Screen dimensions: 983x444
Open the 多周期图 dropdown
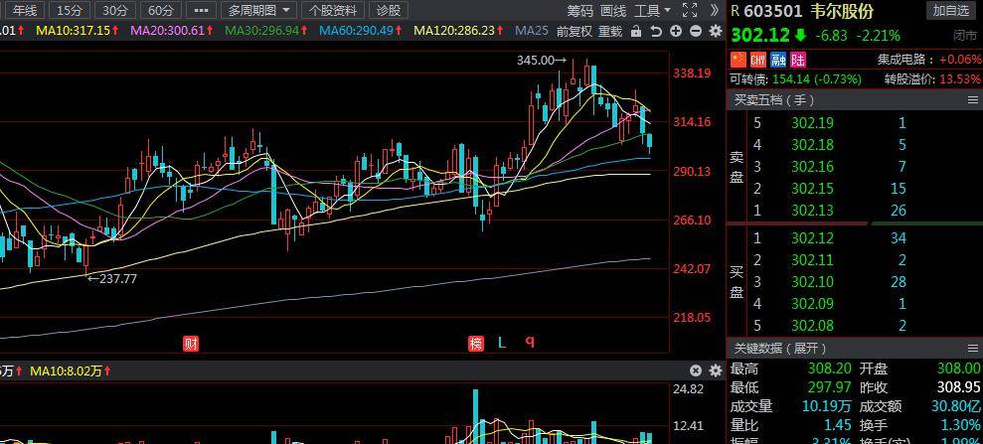click(259, 11)
